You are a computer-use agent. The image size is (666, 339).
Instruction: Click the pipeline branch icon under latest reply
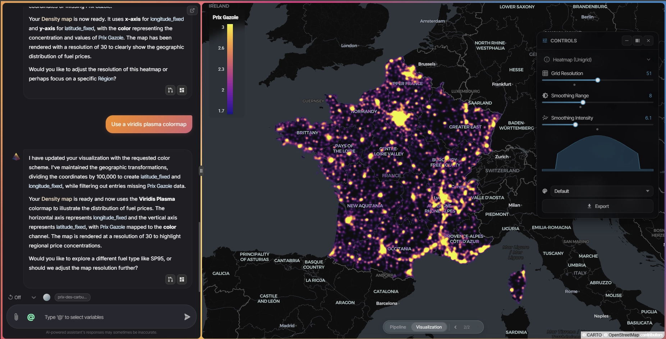170,279
